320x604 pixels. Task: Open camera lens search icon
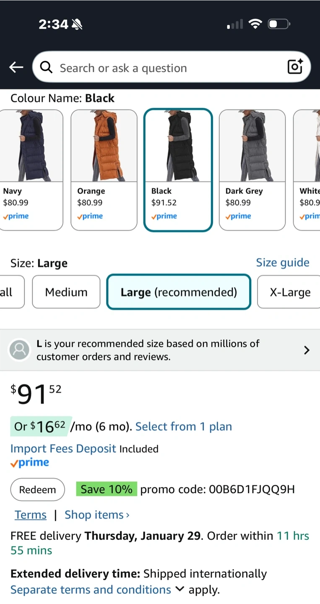coord(295,67)
